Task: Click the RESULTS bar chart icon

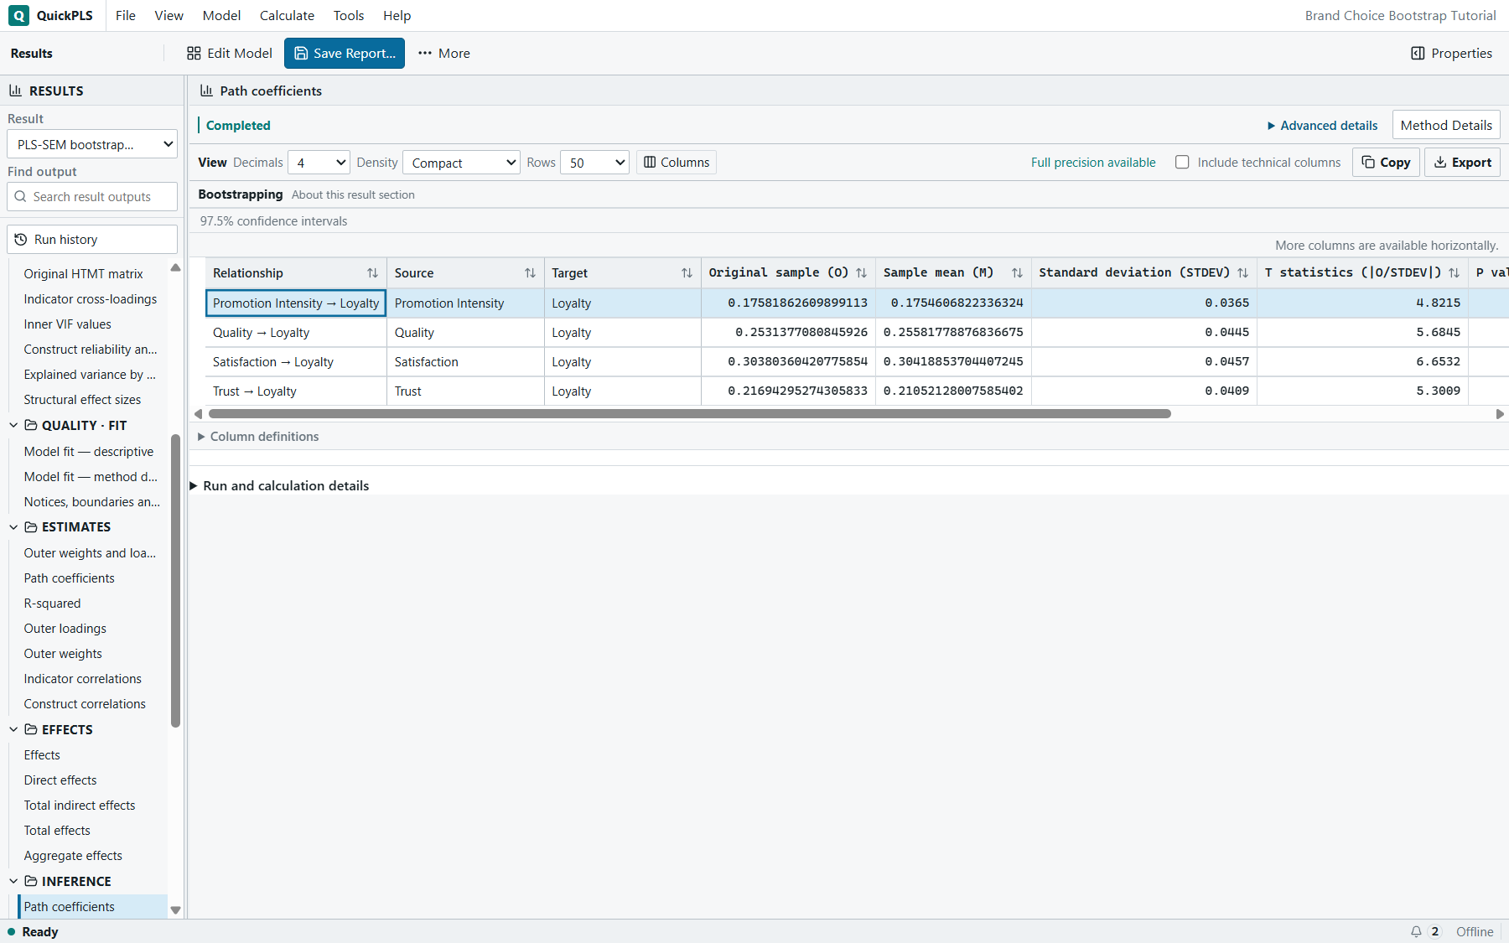Action: pyautogui.click(x=15, y=91)
